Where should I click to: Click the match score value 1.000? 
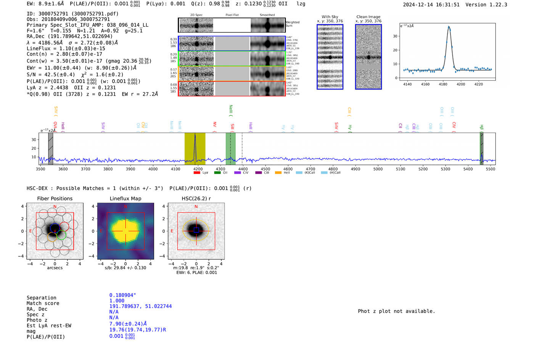point(117,301)
